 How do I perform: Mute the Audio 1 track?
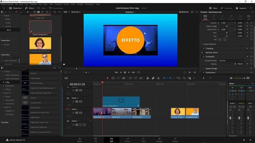[84, 125]
